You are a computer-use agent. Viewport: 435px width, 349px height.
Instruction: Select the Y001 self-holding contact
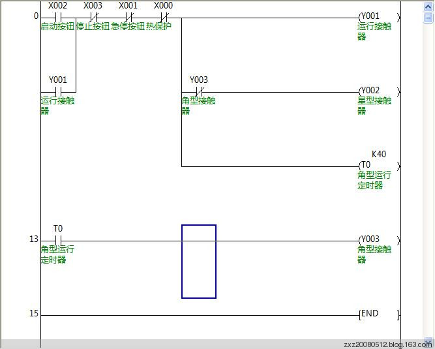coord(58,91)
